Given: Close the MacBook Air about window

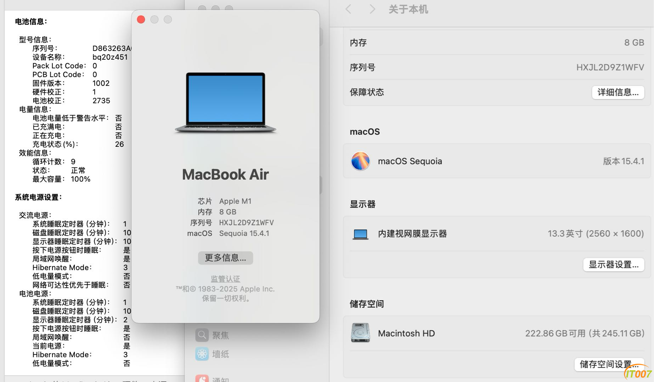Looking at the screenshot, I should coord(141,19).
